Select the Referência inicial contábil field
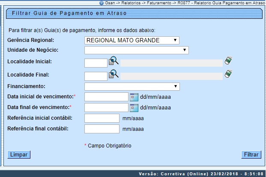The image size is (266, 177). point(102,118)
